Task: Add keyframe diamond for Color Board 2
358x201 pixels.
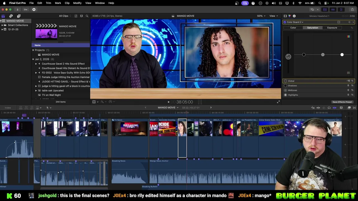Action: (349, 22)
